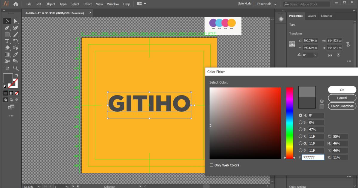Select the Zoom tool
Viewport: 358px width, 188px height.
[16, 68]
